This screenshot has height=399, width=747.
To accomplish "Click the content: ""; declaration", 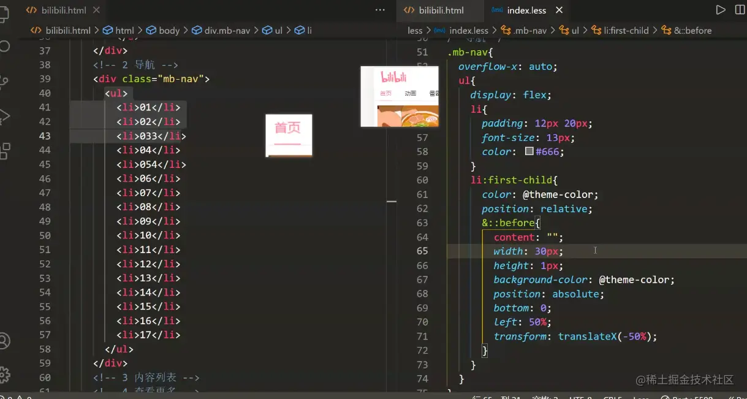I will [528, 237].
